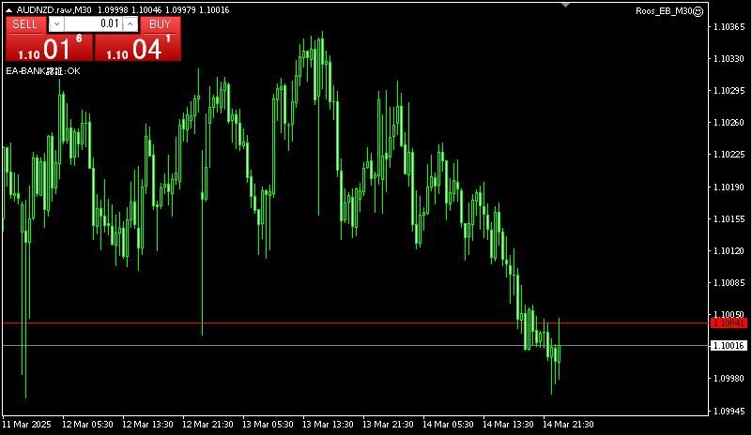Click the 1.10365 price scale label
The width and height of the screenshot is (752, 435).
tap(729, 27)
